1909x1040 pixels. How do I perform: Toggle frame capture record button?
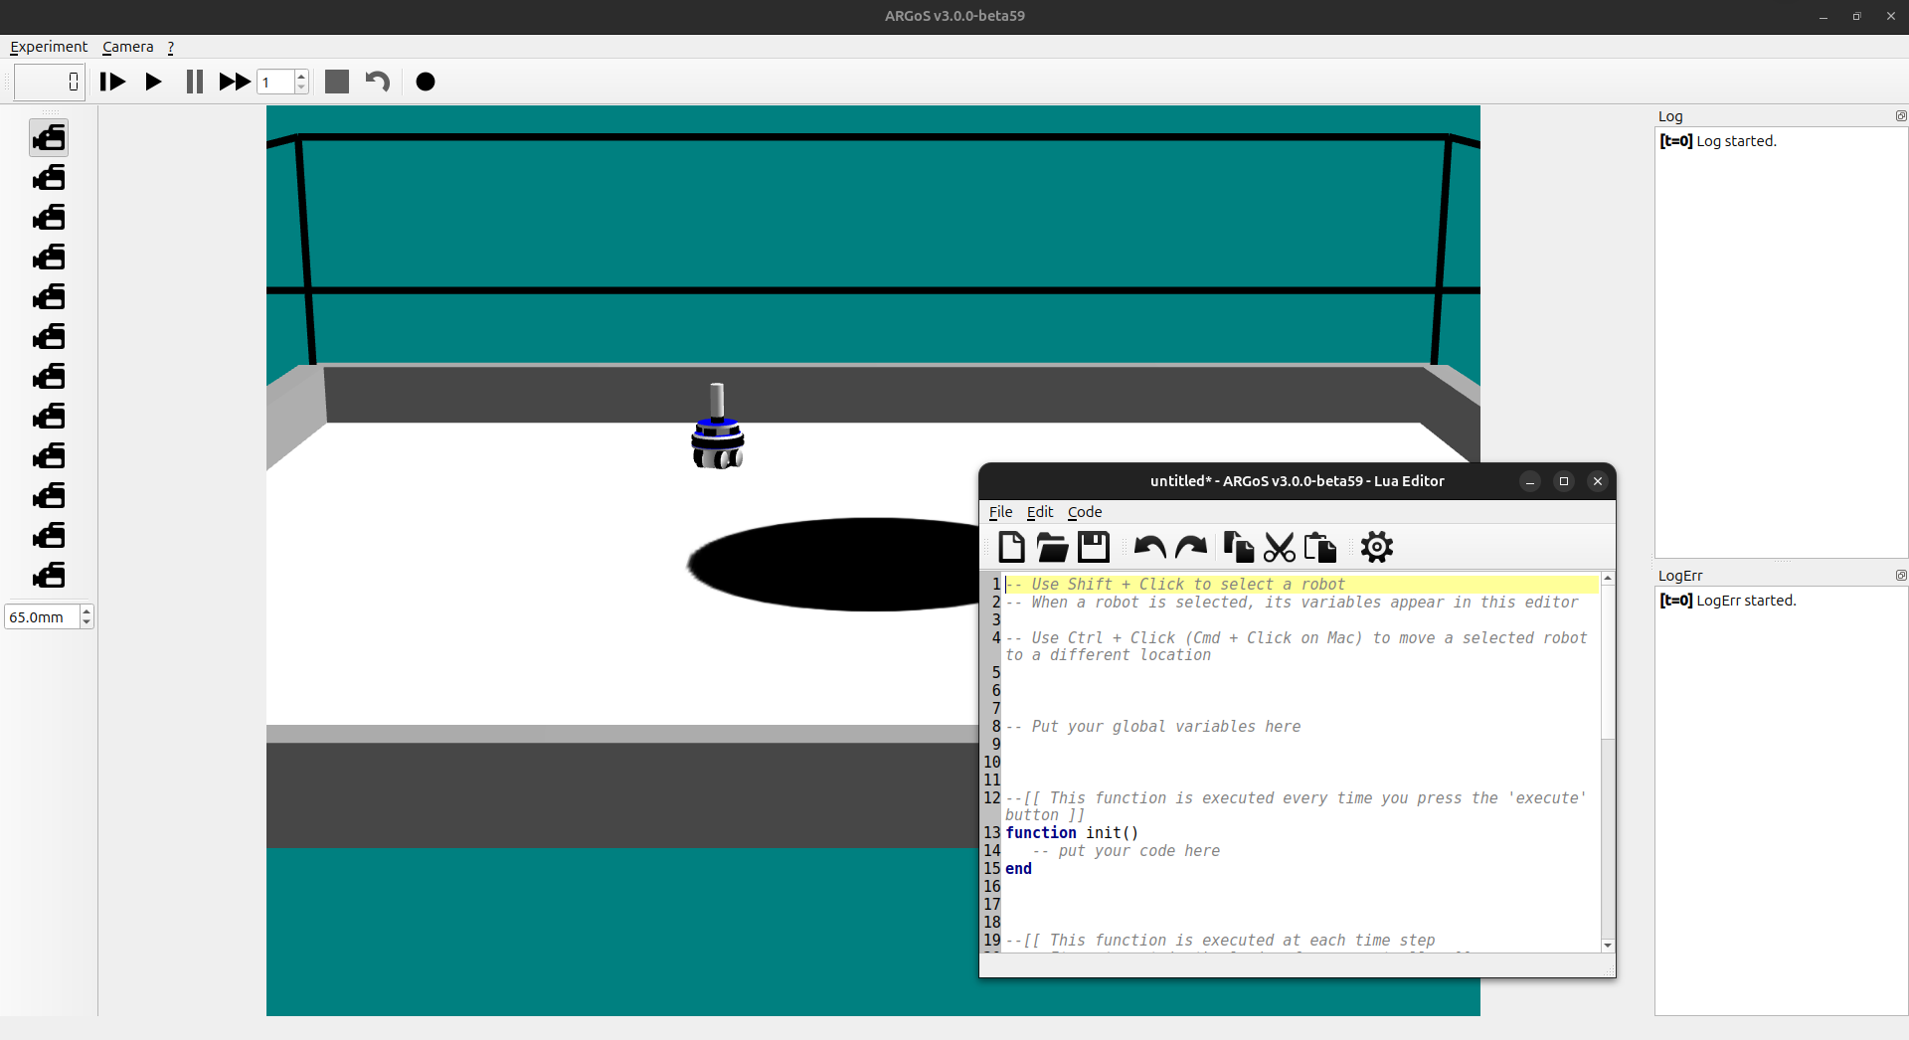coord(426,82)
